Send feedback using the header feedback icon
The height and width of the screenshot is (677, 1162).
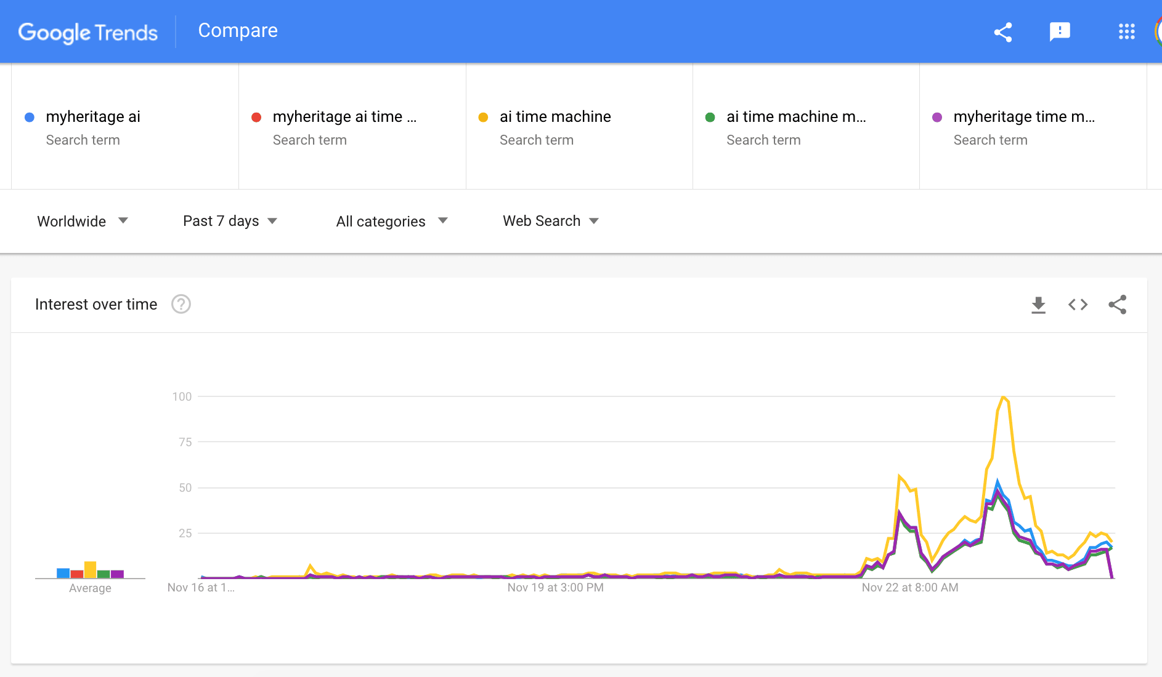click(1060, 32)
